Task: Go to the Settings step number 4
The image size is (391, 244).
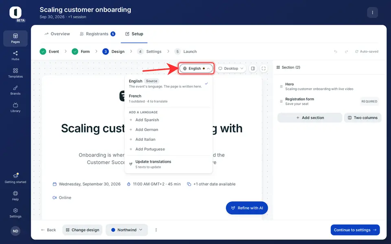Action: coord(149,52)
